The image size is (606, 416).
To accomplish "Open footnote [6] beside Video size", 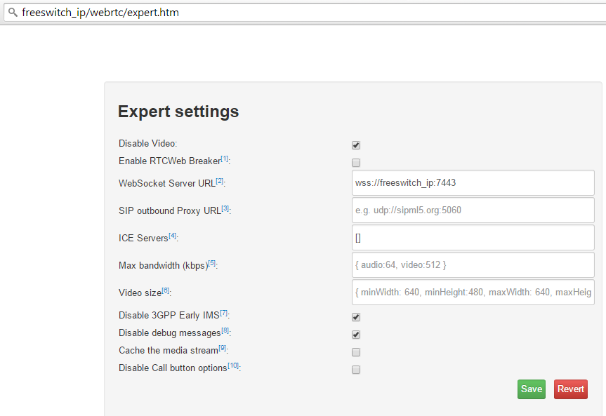I will tap(166, 290).
